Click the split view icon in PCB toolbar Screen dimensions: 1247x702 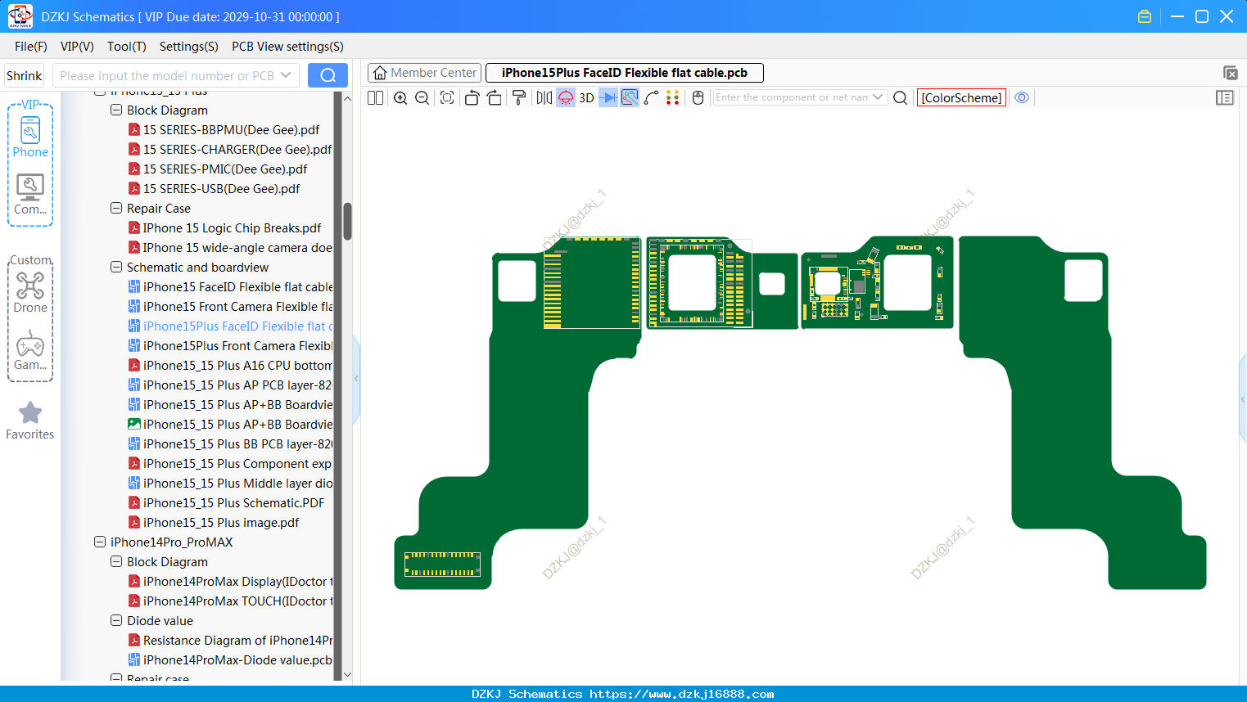click(x=375, y=97)
